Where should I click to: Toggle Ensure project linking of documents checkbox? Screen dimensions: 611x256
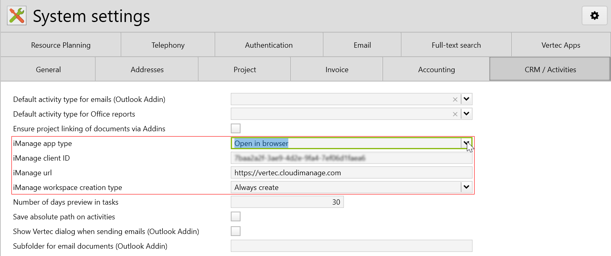(236, 129)
